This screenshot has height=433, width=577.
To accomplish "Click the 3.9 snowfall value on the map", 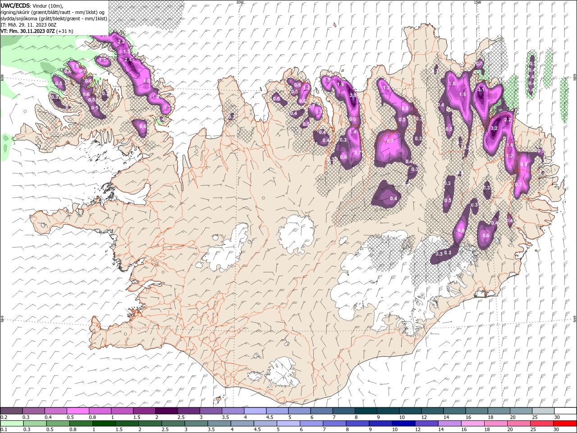I will [353, 95].
